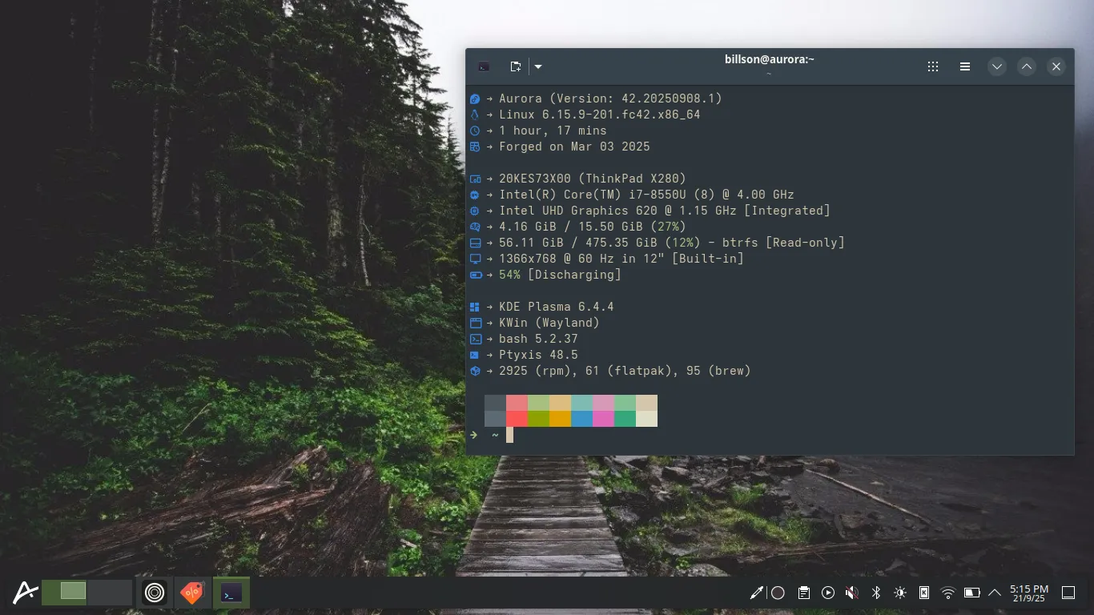Open the clipboard tray applet
1094x615 pixels.
[x=803, y=593]
